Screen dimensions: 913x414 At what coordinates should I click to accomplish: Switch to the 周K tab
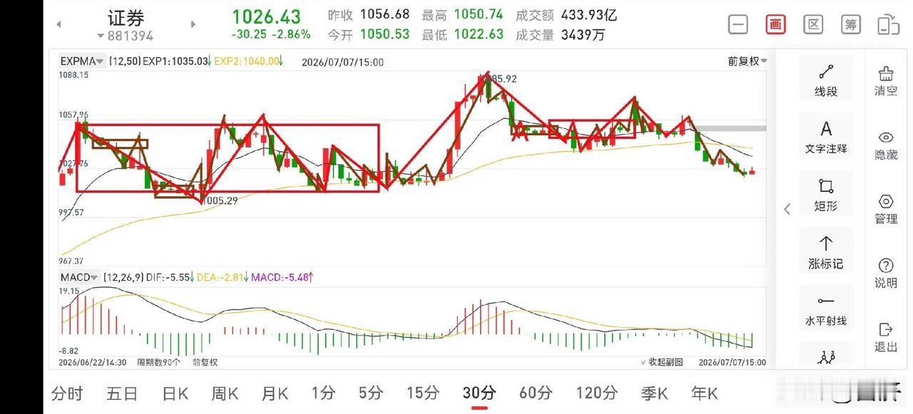pyautogui.click(x=224, y=393)
